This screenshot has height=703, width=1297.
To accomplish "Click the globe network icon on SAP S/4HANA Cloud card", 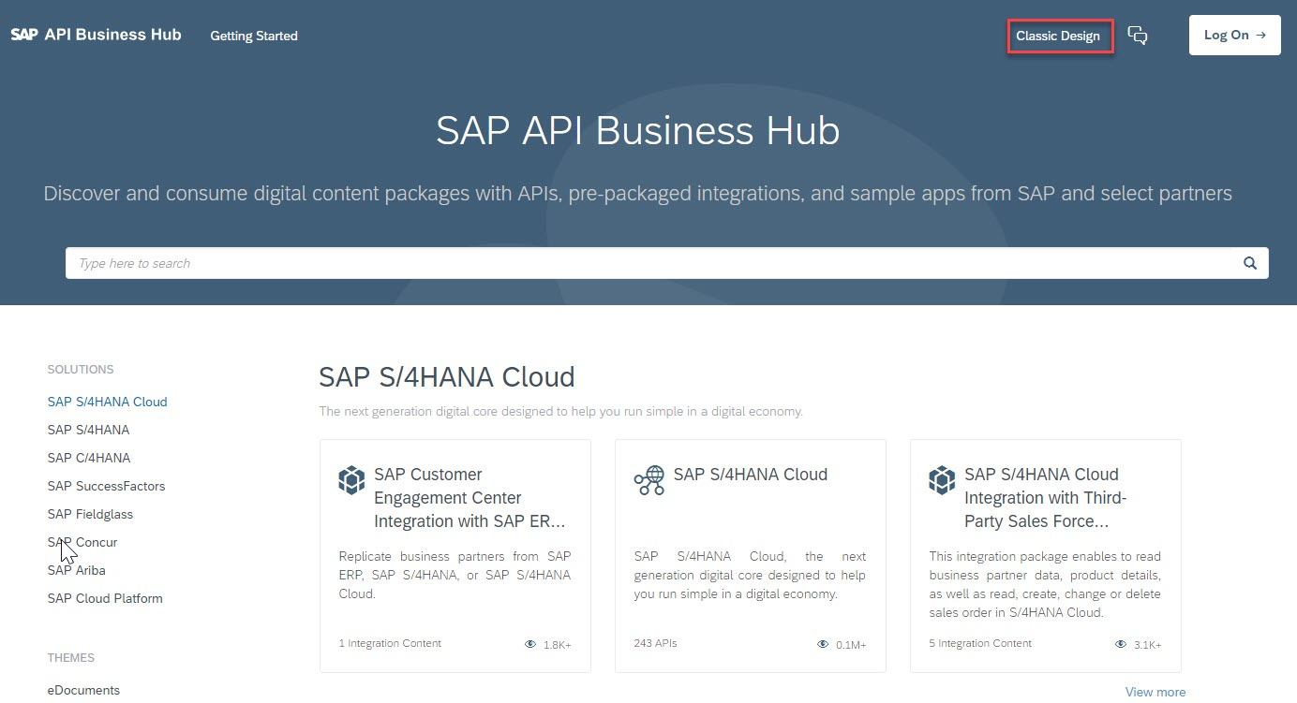I will coord(648,480).
